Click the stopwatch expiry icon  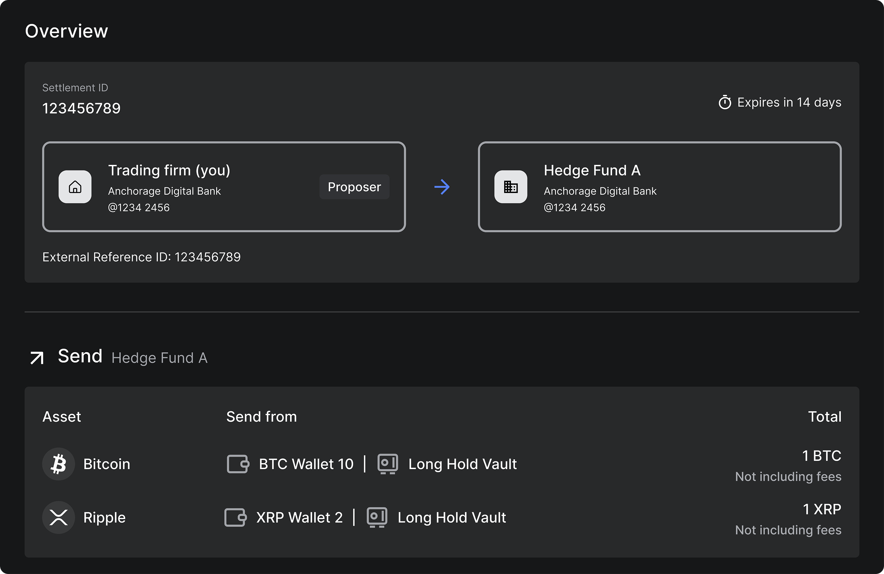(x=725, y=102)
